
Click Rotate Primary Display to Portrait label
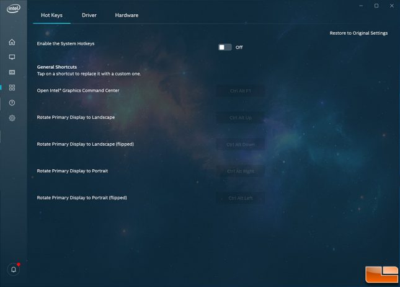72,170
